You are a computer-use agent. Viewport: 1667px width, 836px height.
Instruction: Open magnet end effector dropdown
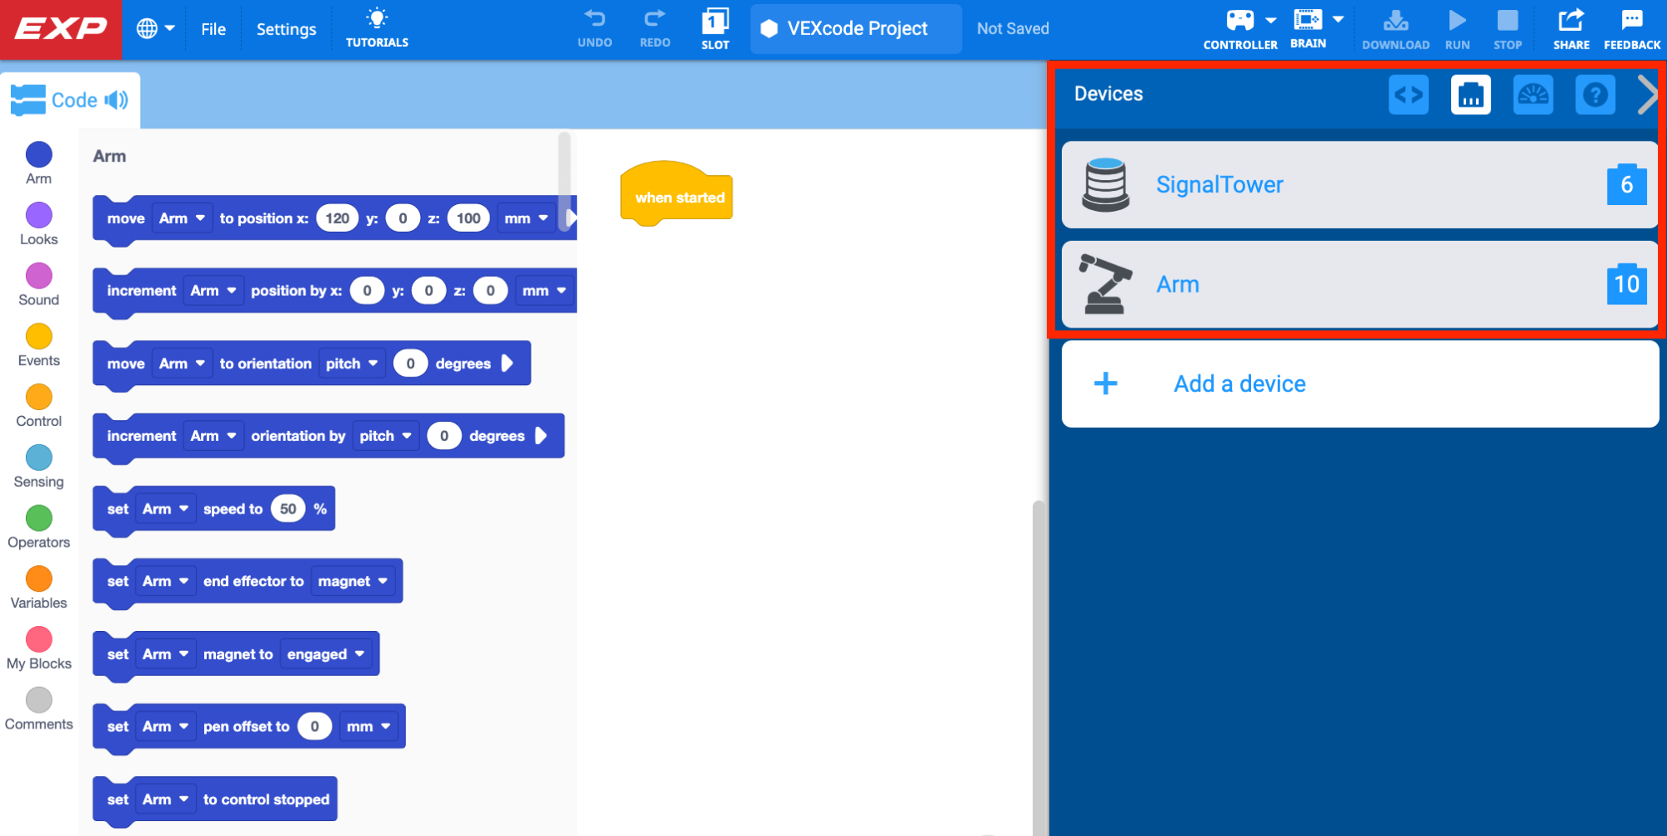click(353, 582)
